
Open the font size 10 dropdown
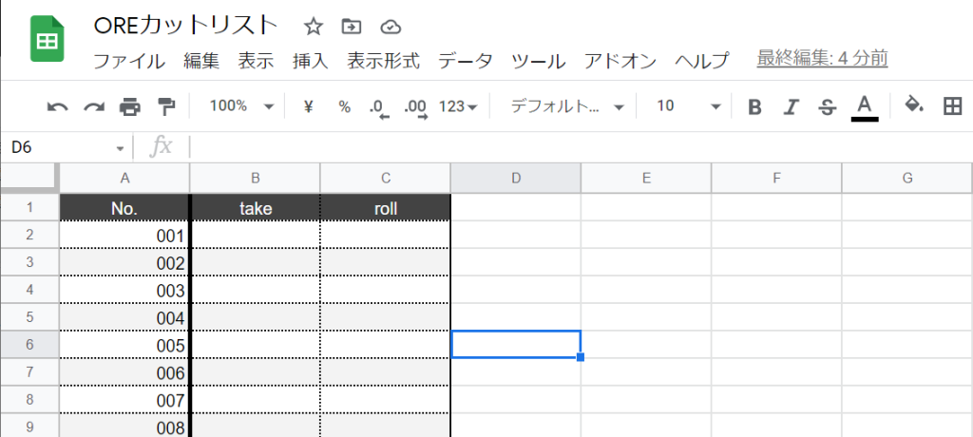pyautogui.click(x=688, y=106)
